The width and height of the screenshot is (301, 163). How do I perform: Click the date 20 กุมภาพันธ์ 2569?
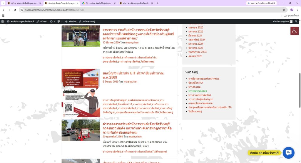[x=113, y=137]
